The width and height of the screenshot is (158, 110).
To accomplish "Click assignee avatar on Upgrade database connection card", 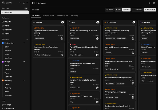I will click(x=62, y=38).
